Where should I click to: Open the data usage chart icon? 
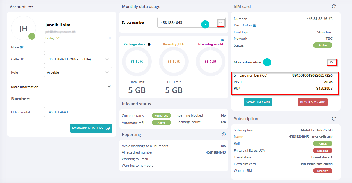pyautogui.click(x=223, y=40)
